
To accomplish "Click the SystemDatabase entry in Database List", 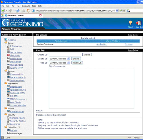I will [x=45, y=44].
